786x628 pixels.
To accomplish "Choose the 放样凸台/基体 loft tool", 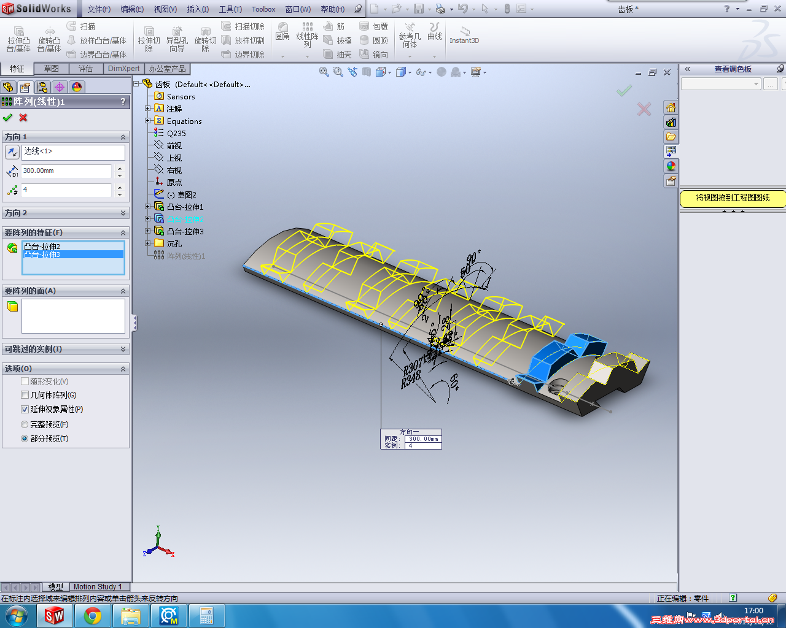I will click(x=96, y=40).
